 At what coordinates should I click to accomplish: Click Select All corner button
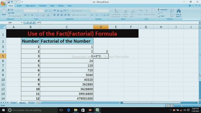click(x=3, y=27)
